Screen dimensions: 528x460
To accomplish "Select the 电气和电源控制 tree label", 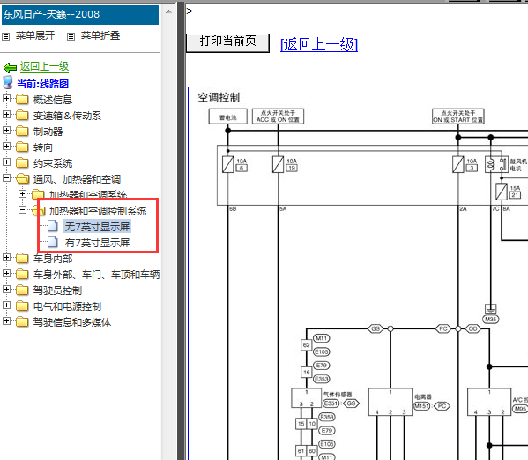I will 67,306.
